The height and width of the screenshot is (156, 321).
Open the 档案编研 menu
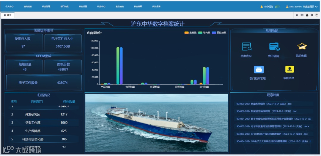tap(138, 7)
